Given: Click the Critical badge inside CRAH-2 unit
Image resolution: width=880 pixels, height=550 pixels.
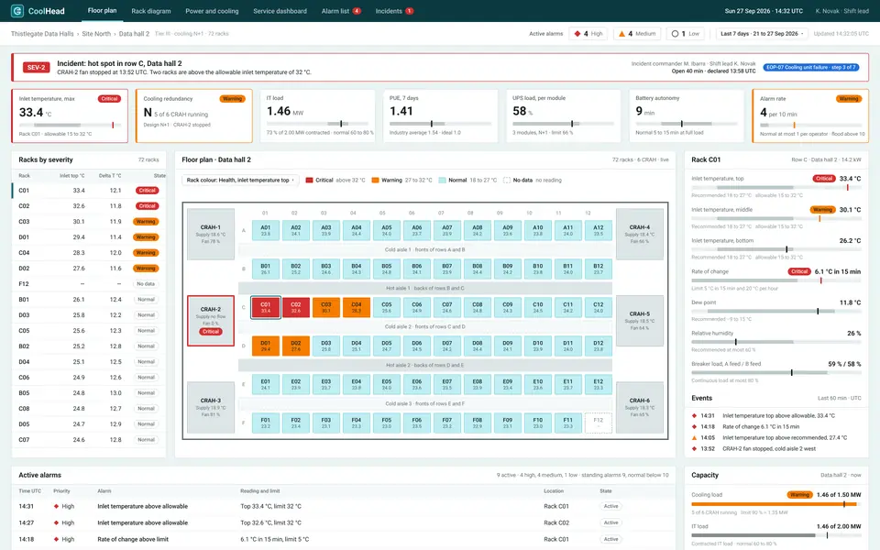Looking at the screenshot, I should pyautogui.click(x=211, y=332).
